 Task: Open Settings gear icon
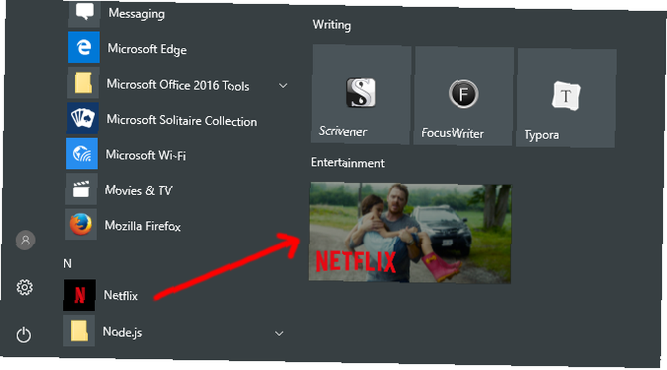(25, 287)
